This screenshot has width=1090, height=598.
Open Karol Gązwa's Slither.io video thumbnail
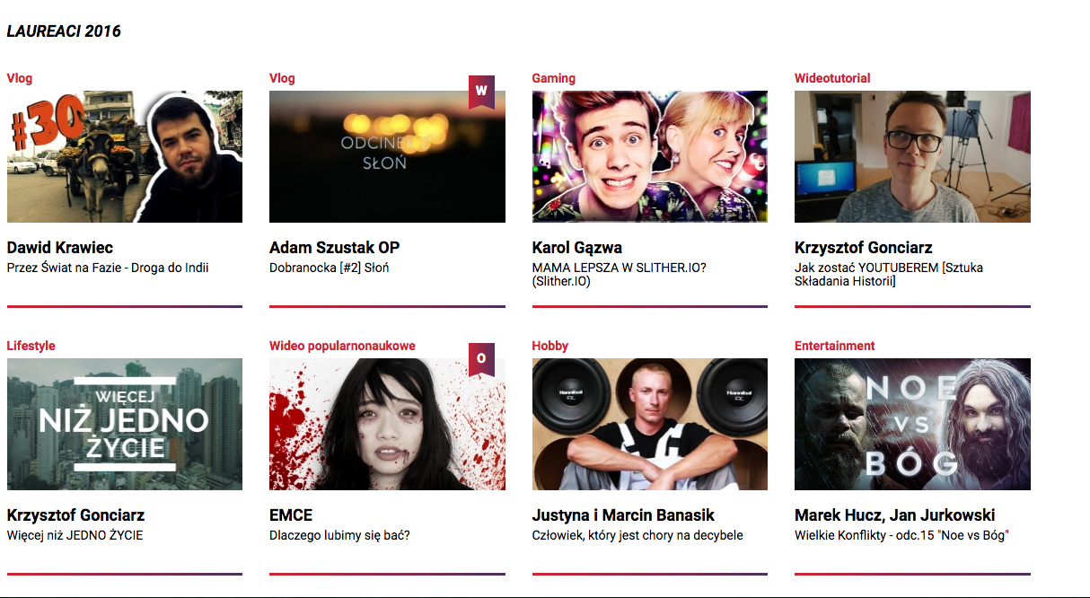tap(650, 156)
